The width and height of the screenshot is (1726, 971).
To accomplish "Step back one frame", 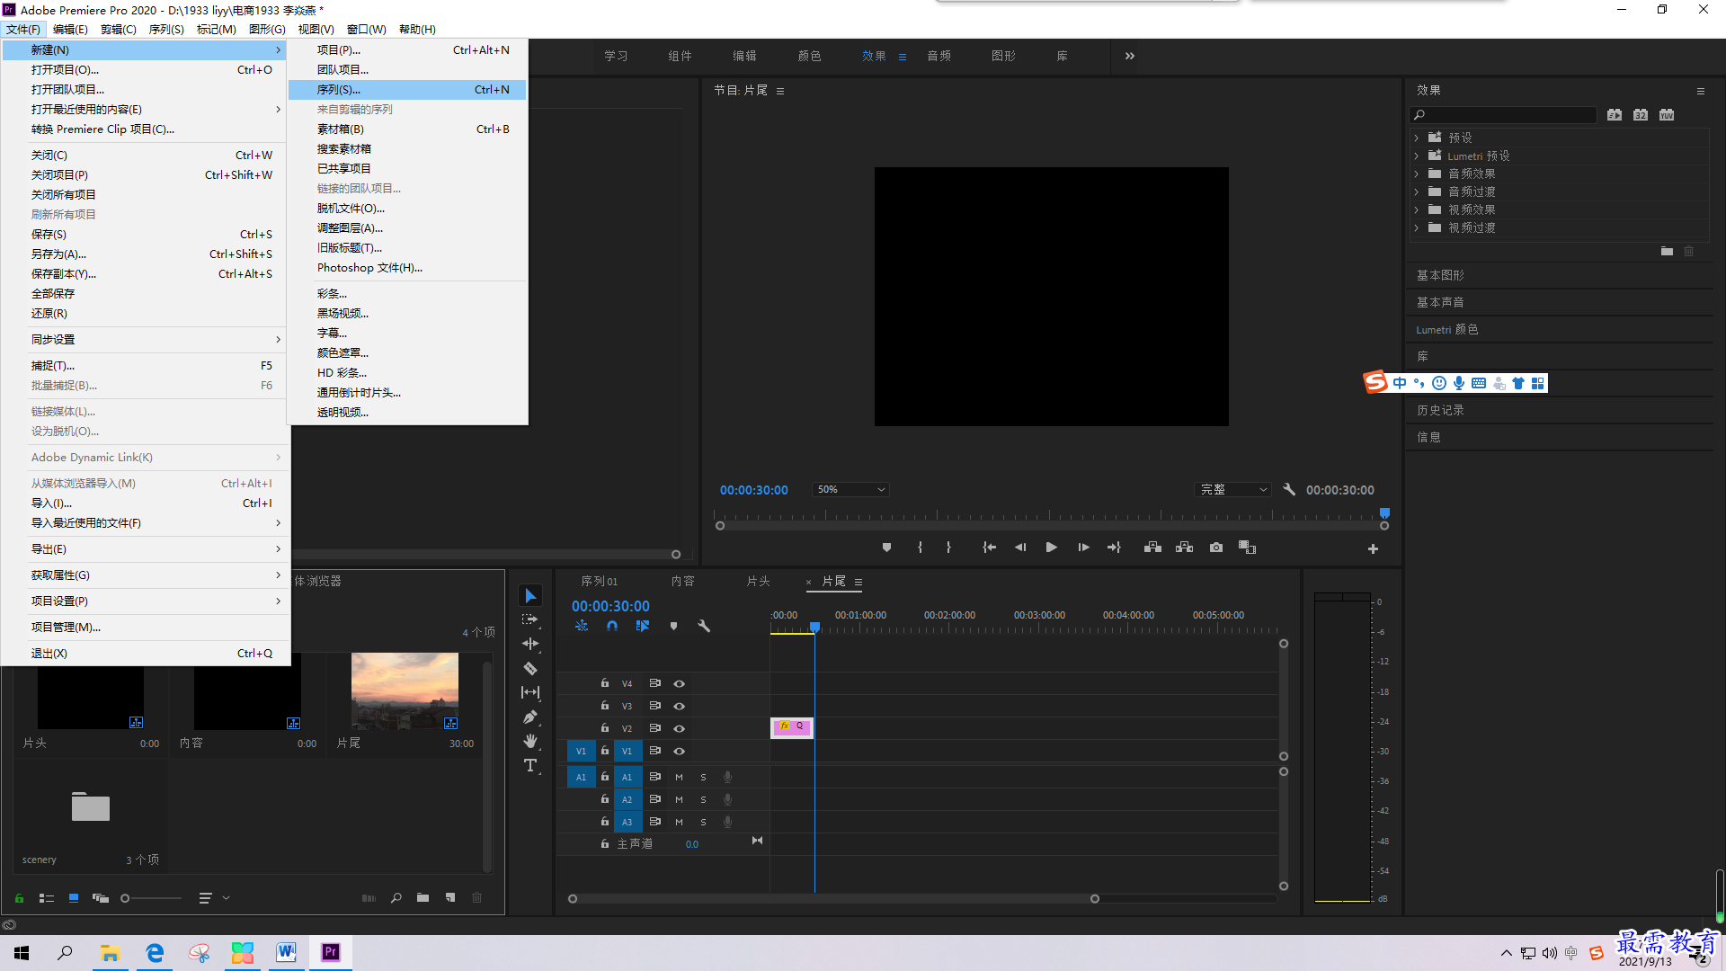I will pyautogui.click(x=1020, y=548).
